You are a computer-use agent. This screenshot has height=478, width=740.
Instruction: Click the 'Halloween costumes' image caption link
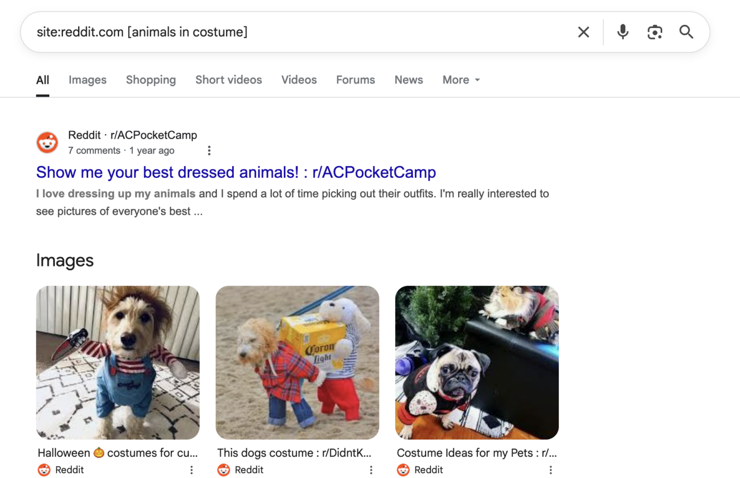click(x=117, y=453)
